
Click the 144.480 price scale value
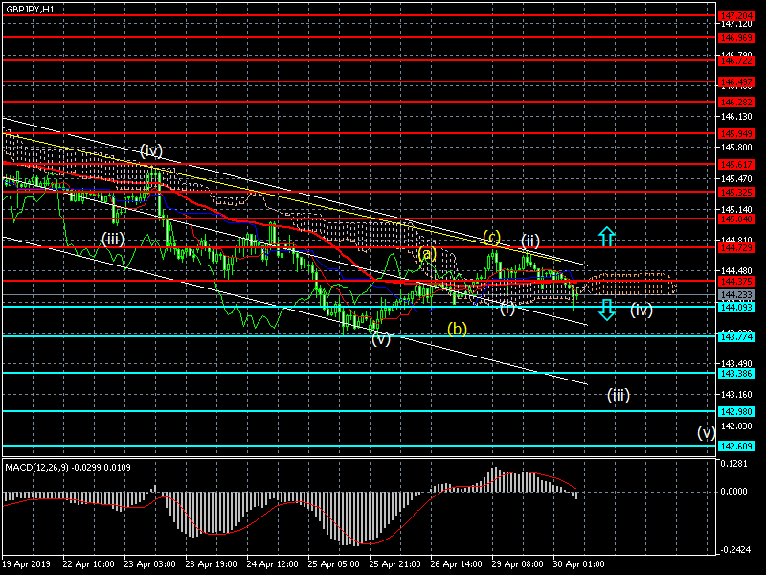(x=736, y=271)
